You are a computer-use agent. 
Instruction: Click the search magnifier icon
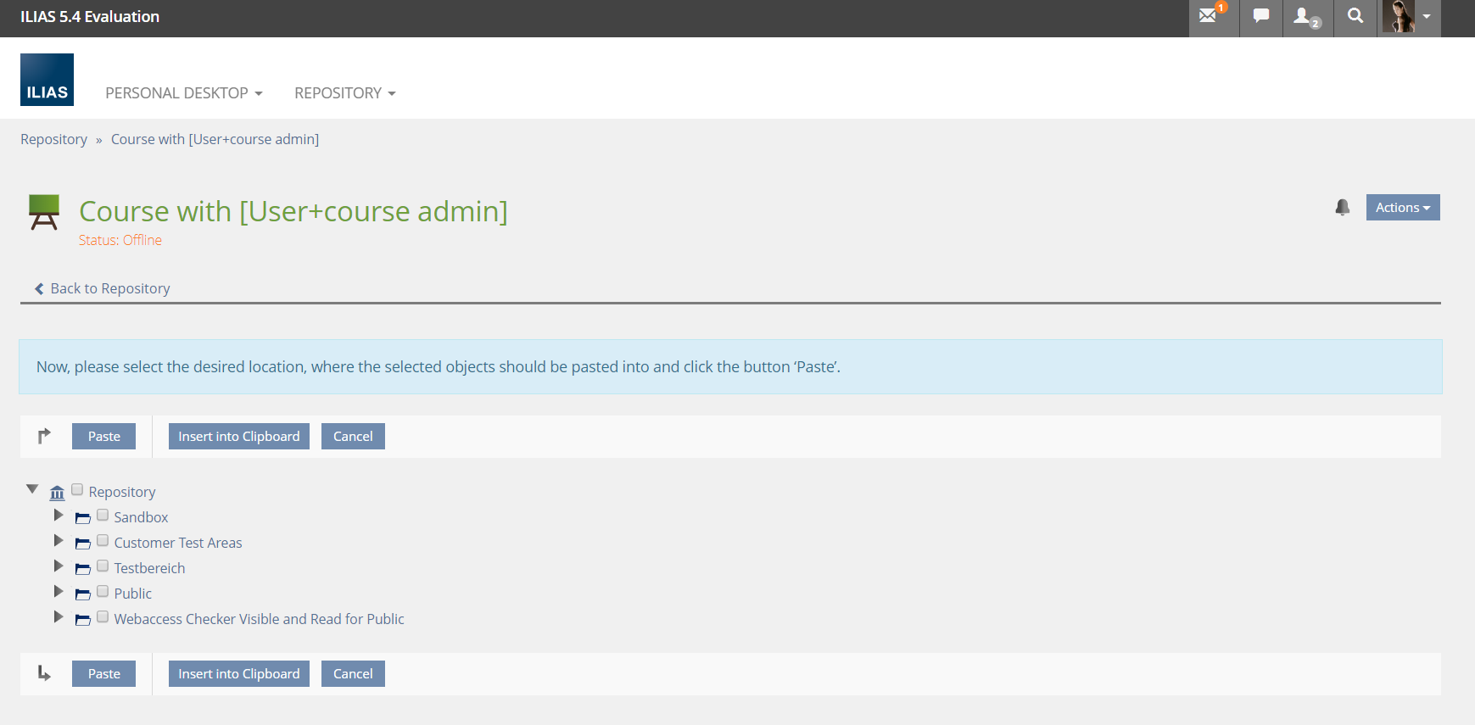[1355, 16]
